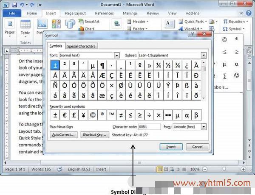
Task: Click the smiley face in Symbol dropdown panel
Action: (x=237, y=75)
